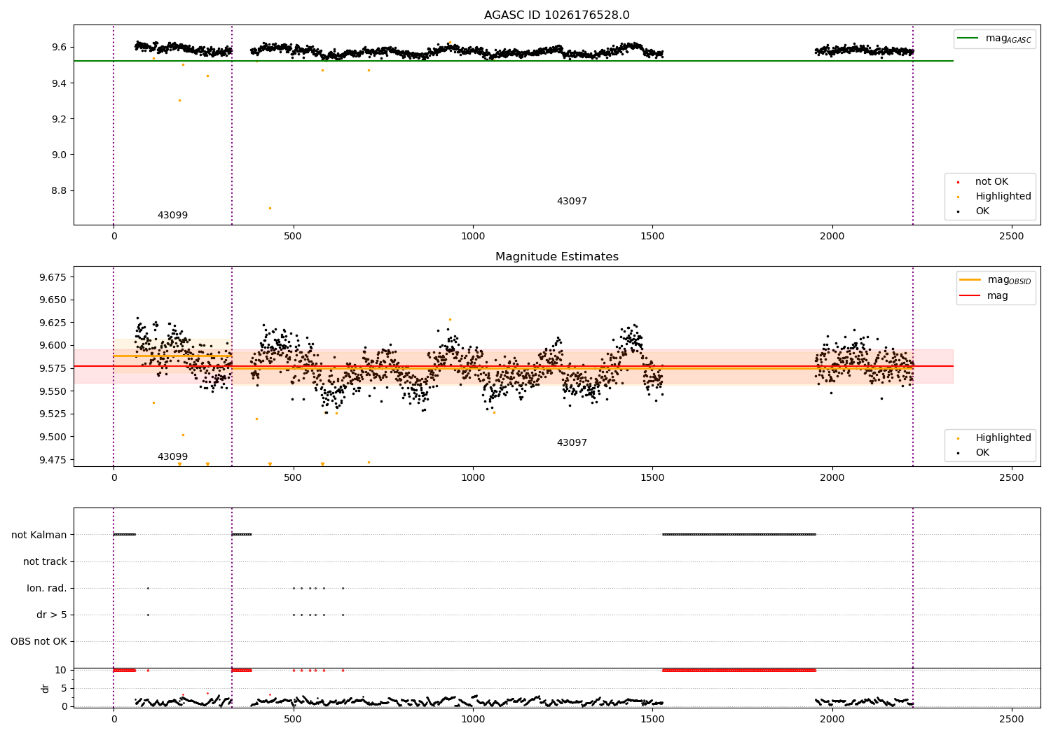Select 'OK' legend entry in Magnitude Estimates plot

click(x=974, y=453)
